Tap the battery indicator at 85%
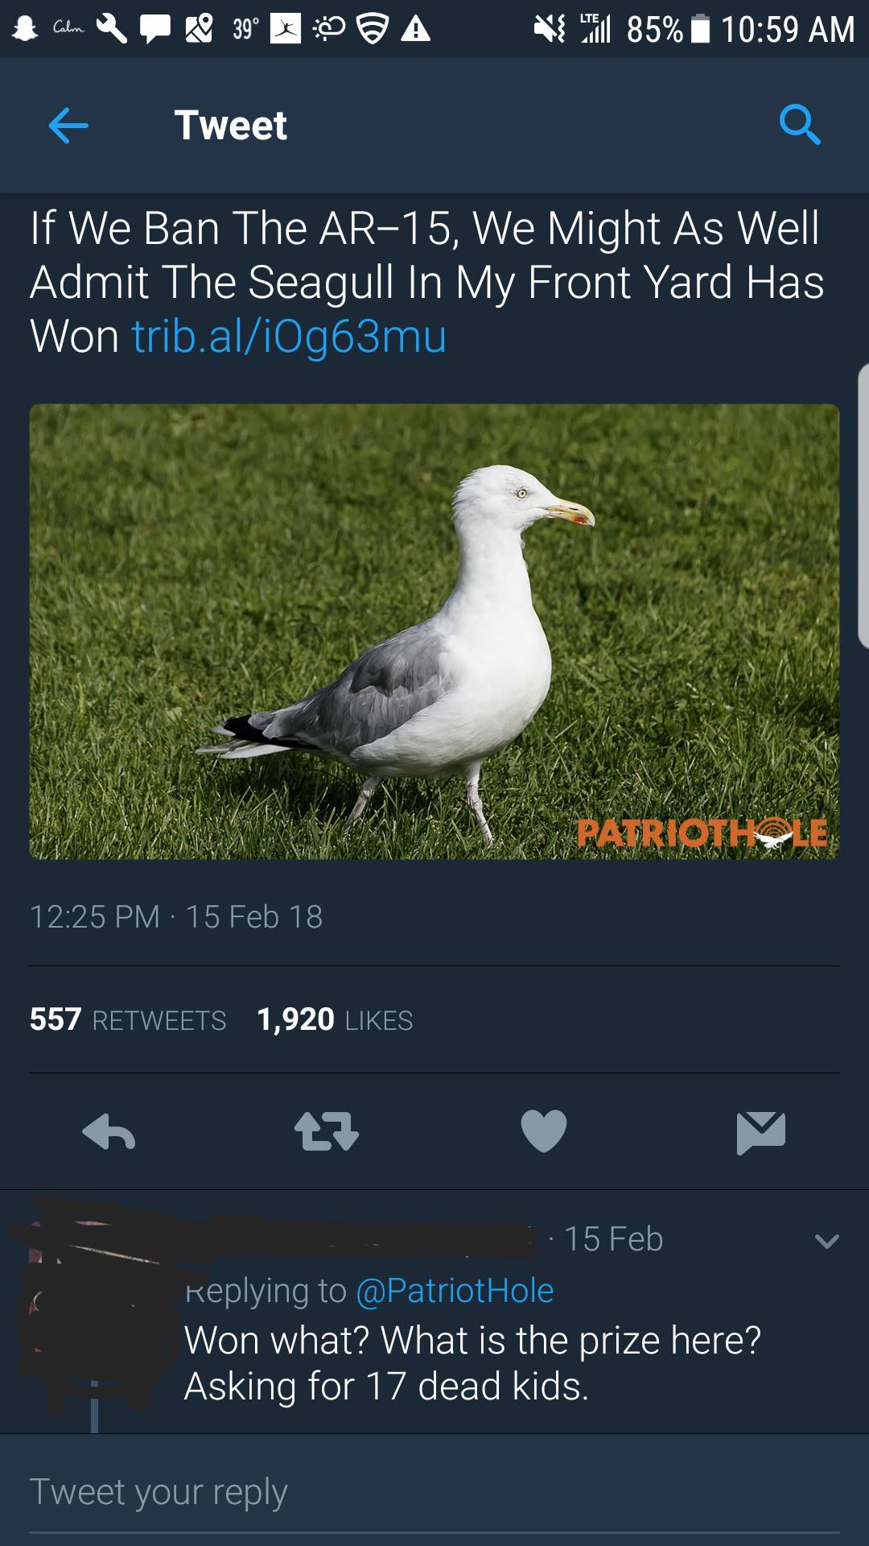869x1546 pixels. (700, 29)
